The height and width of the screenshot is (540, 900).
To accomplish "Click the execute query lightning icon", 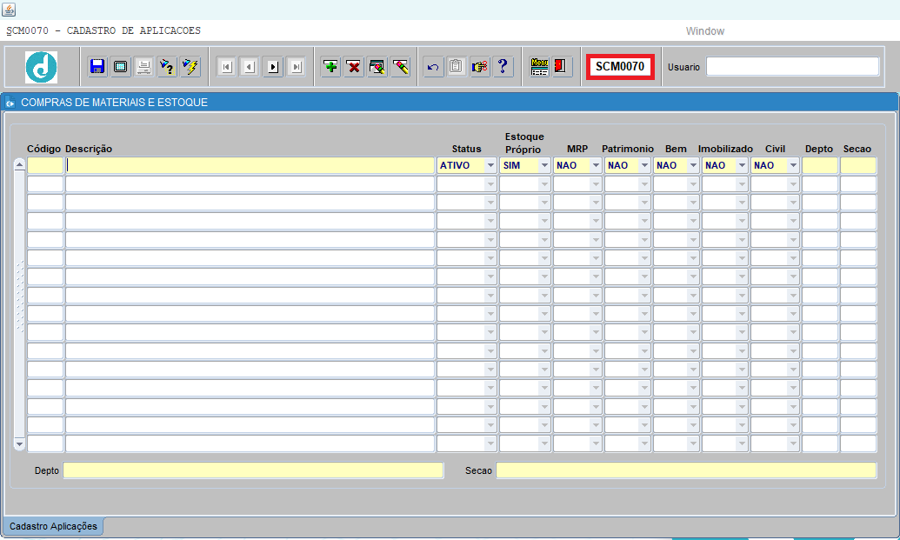I will point(190,67).
